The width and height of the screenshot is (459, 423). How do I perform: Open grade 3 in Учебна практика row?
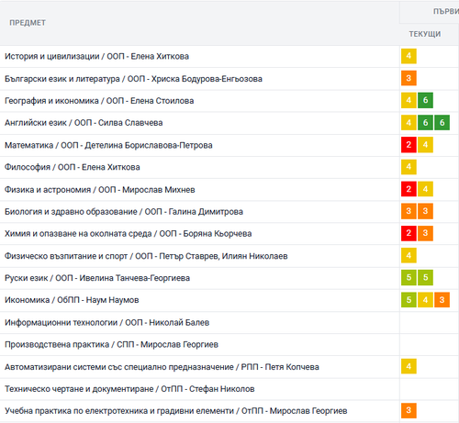409,410
